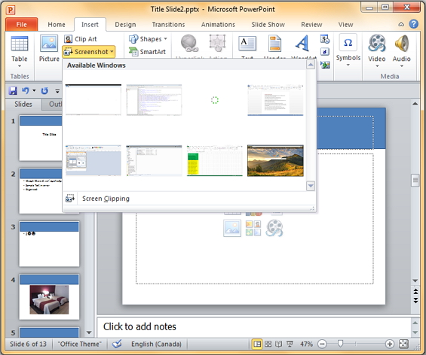This screenshot has width=426, height=355.
Task: Minimize the ribbon with caret icon
Action: pyautogui.click(x=401, y=24)
